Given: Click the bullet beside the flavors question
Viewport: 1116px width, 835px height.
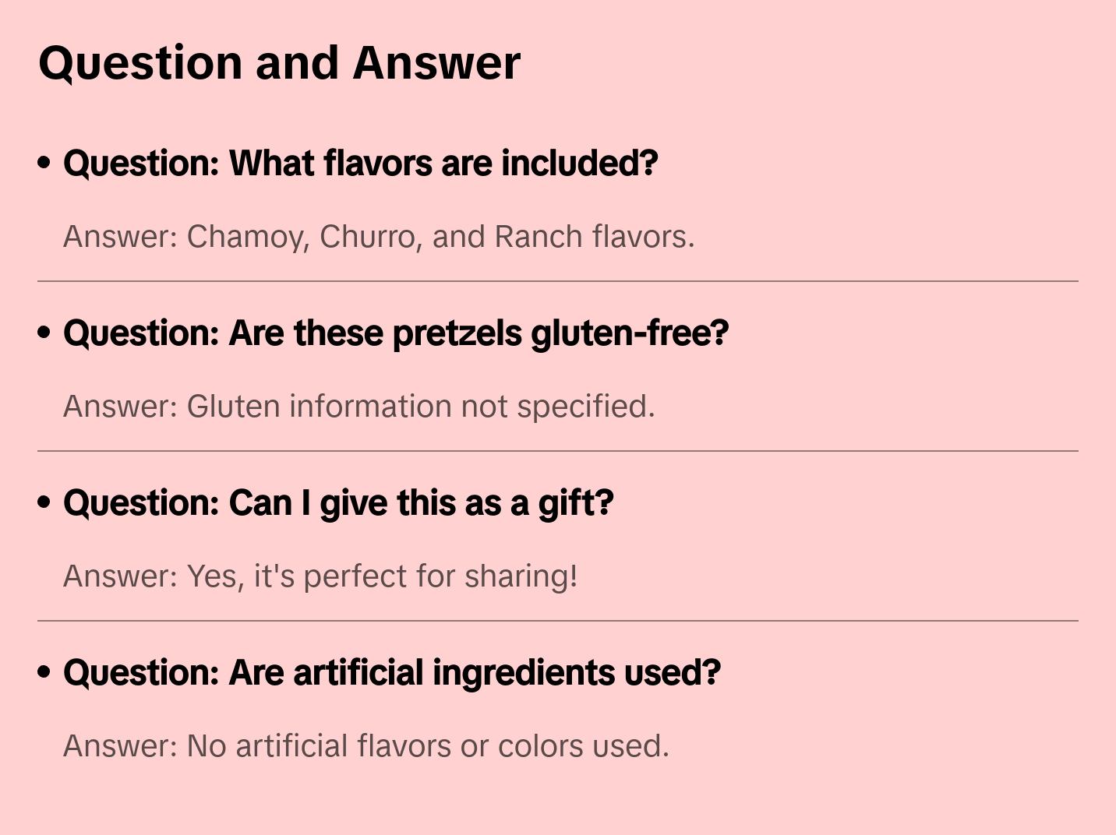Looking at the screenshot, I should pos(44,164).
